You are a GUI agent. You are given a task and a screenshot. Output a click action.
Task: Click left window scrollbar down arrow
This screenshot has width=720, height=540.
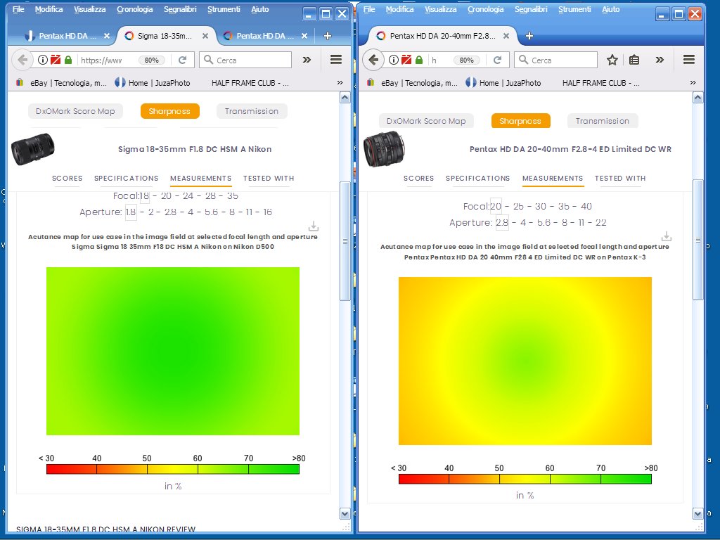(x=345, y=513)
